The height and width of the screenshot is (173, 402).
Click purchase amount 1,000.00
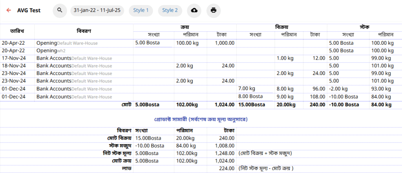(x=225, y=43)
